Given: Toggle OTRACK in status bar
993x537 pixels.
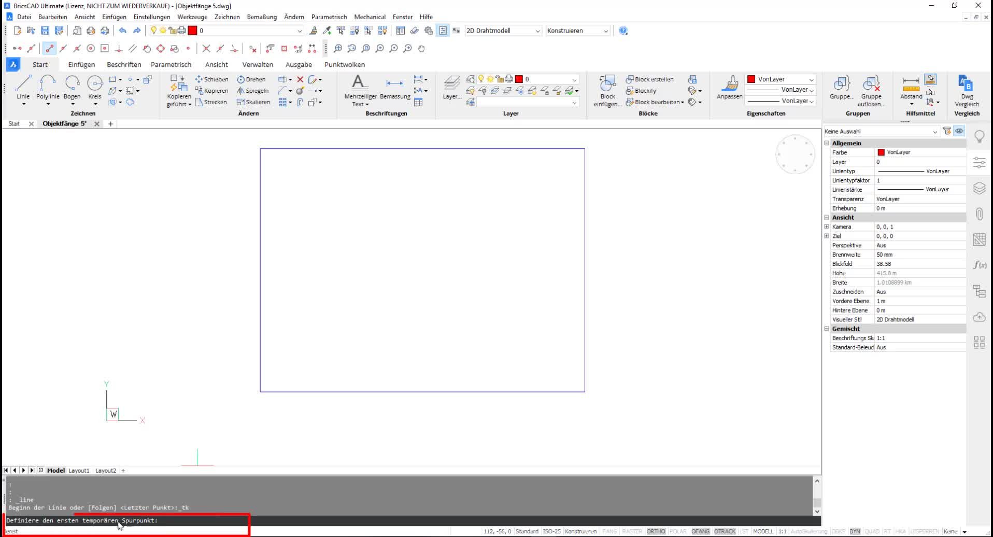Looking at the screenshot, I should (x=725, y=531).
